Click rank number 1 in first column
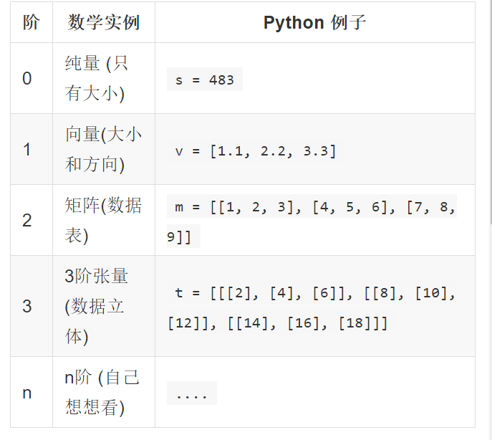 coord(27,150)
